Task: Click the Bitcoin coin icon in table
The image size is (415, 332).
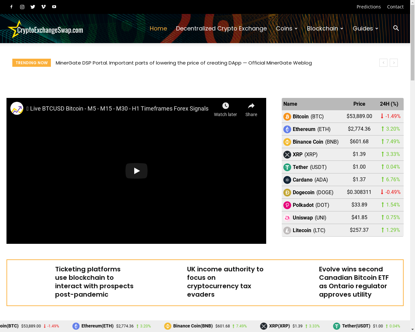Action: coord(287,116)
